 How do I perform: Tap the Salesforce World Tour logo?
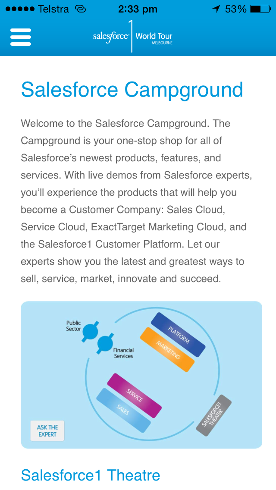point(132,37)
